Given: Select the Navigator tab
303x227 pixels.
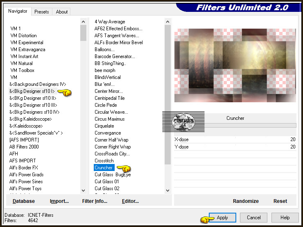Looking at the screenshot, I should [18, 11].
